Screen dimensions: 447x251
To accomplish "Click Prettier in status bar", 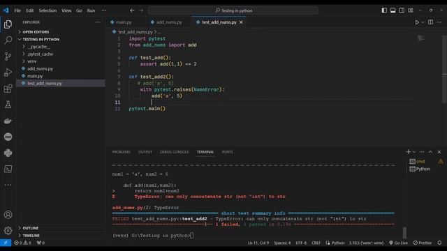I will coord(423,243).
